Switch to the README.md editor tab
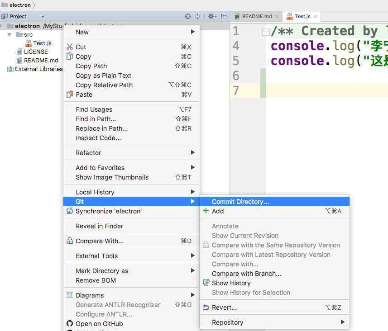The image size is (388, 331). 256,16
